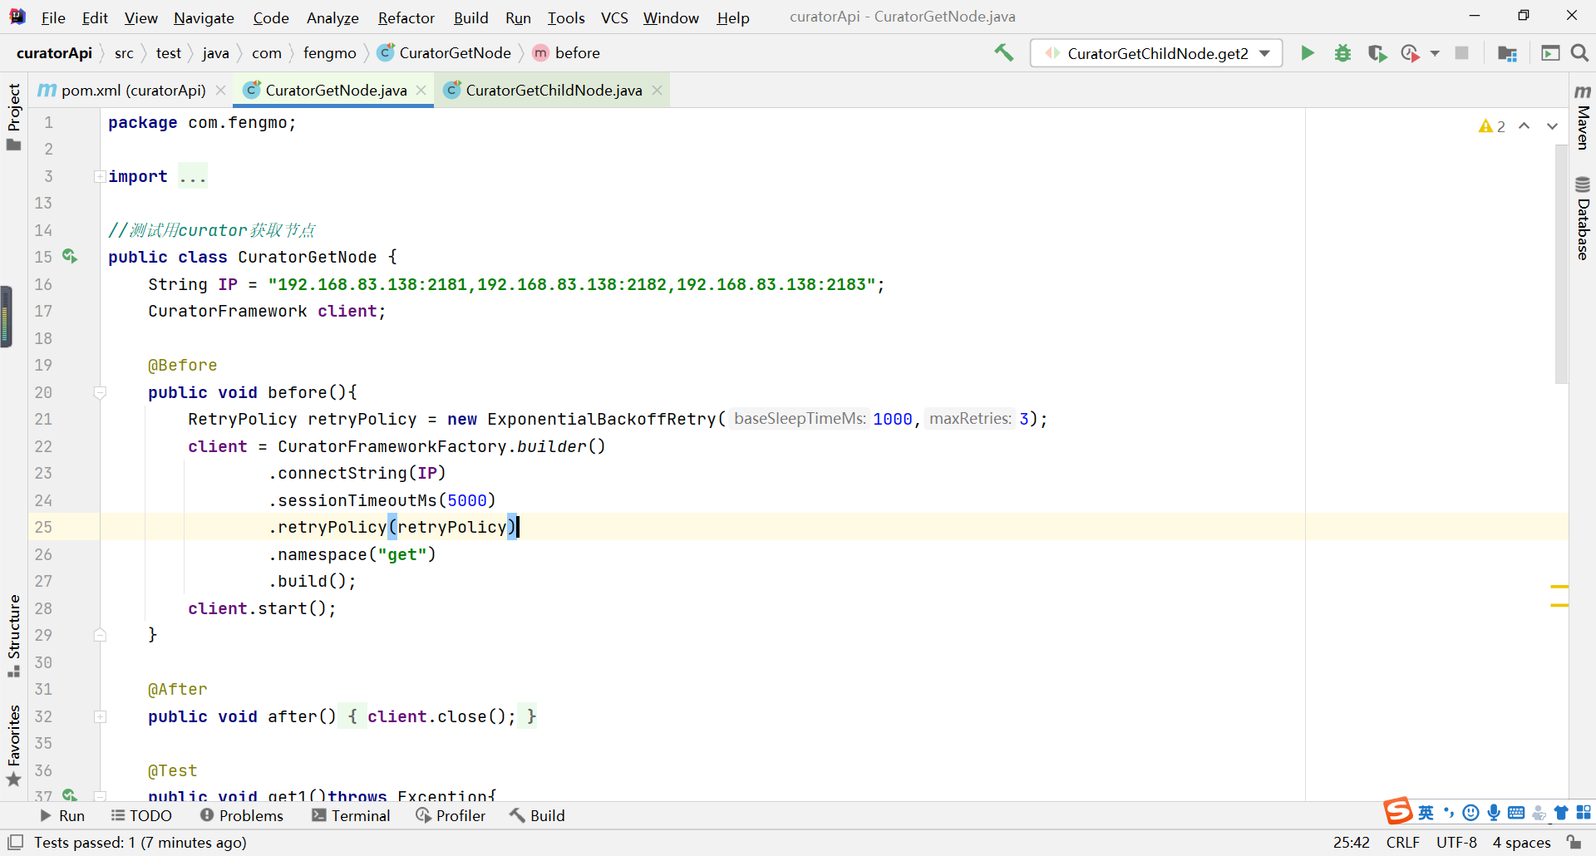Open the Tools menu

point(566,17)
